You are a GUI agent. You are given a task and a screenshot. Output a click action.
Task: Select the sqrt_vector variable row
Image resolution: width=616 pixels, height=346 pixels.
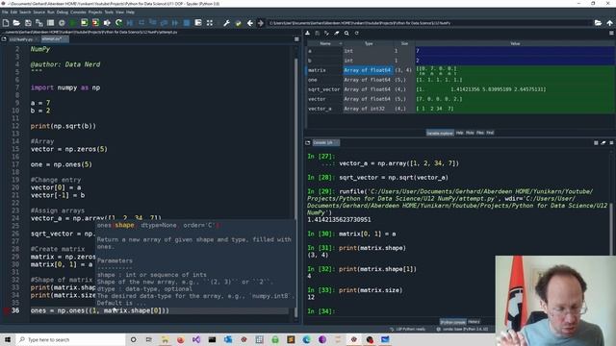(460, 89)
